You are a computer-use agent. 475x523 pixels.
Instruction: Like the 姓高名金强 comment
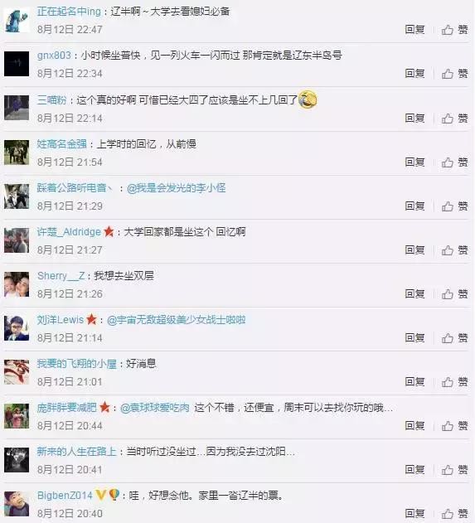(454, 162)
